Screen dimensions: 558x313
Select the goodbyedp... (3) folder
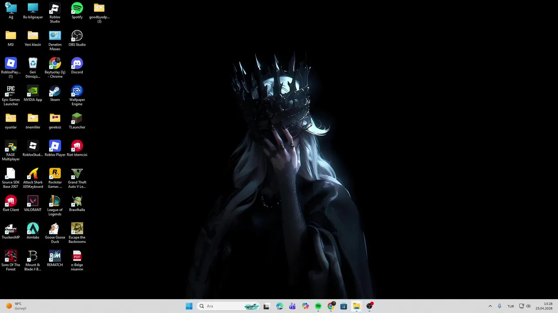click(99, 13)
